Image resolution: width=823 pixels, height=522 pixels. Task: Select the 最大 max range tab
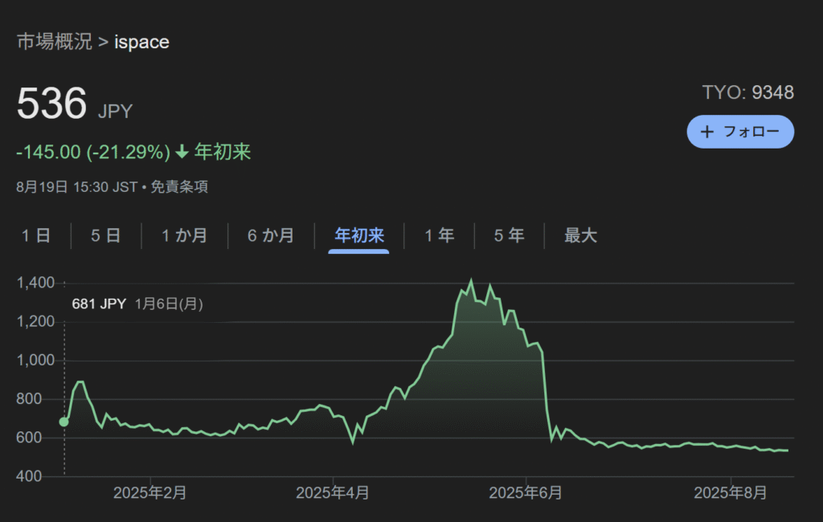point(580,235)
